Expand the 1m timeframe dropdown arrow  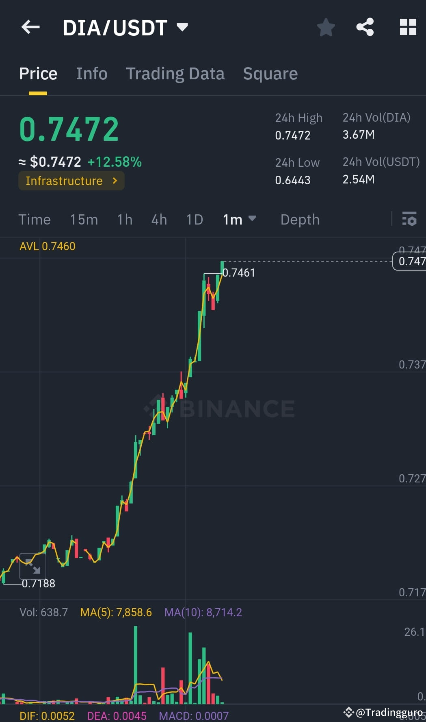coord(253,219)
